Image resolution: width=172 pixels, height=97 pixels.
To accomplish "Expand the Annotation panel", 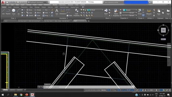I will point(64,18).
